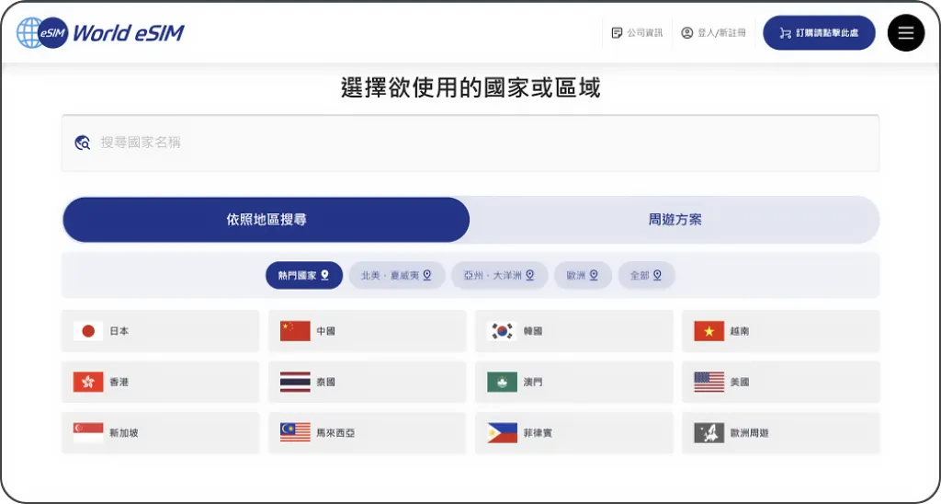Click the location pin on 歐洲 pill

pos(594,275)
